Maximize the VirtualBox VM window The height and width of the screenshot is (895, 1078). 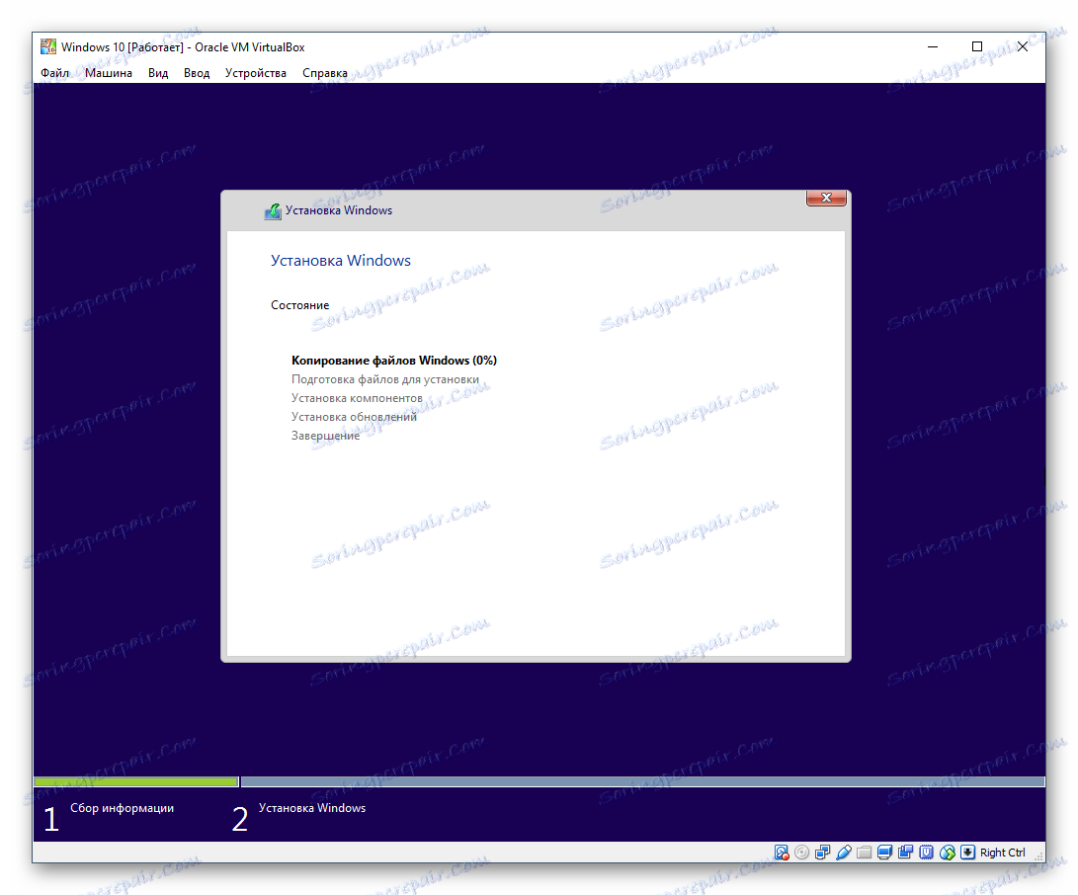(x=977, y=46)
